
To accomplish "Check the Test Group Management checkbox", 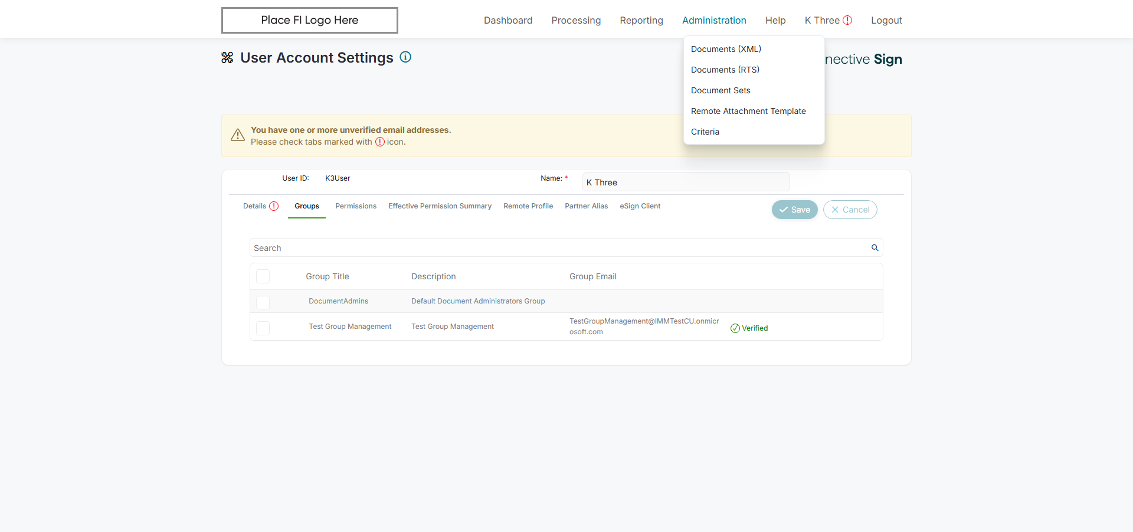I will tap(263, 328).
